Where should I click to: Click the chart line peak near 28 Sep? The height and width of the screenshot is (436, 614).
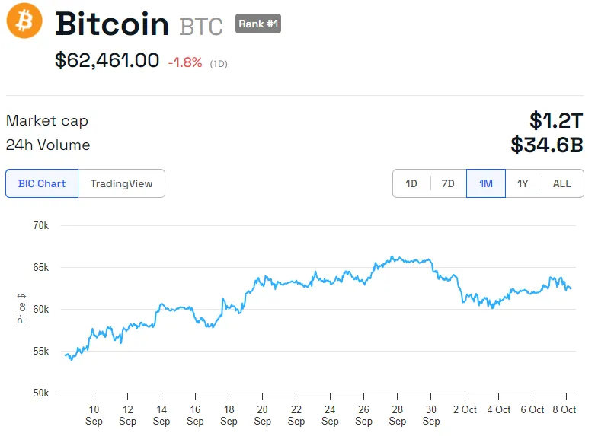click(x=393, y=257)
